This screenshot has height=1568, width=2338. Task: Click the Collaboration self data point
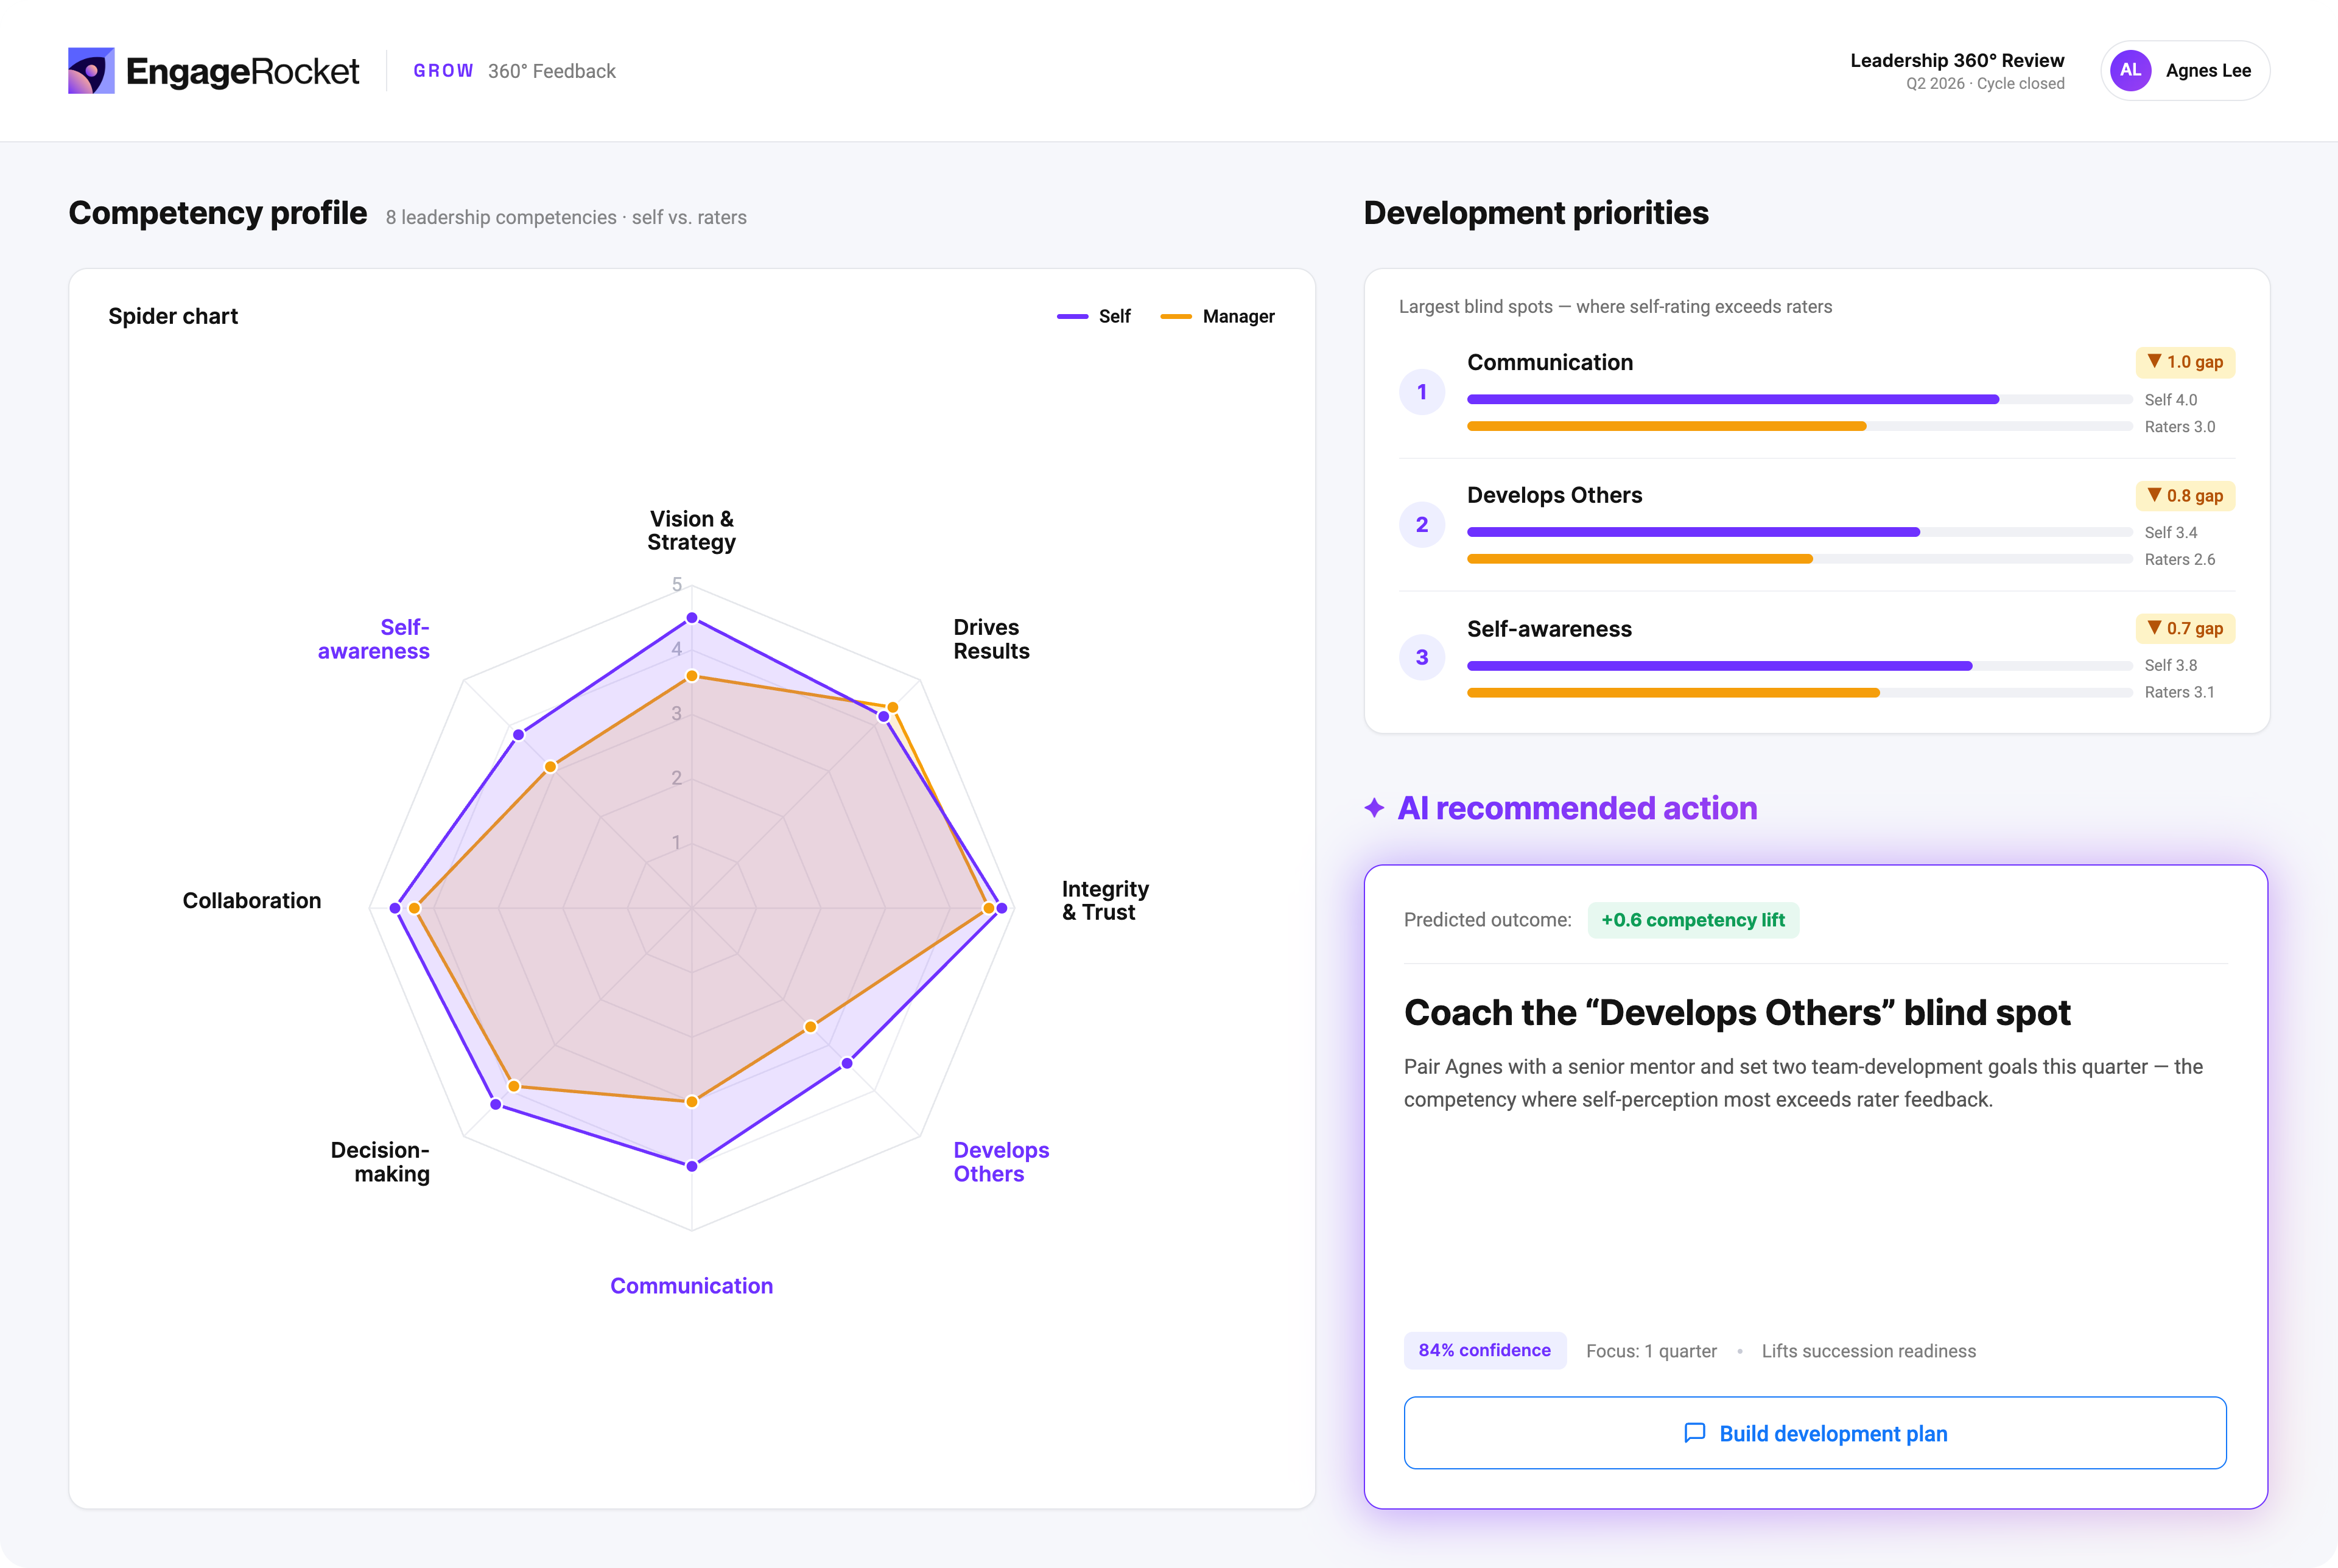click(x=396, y=908)
